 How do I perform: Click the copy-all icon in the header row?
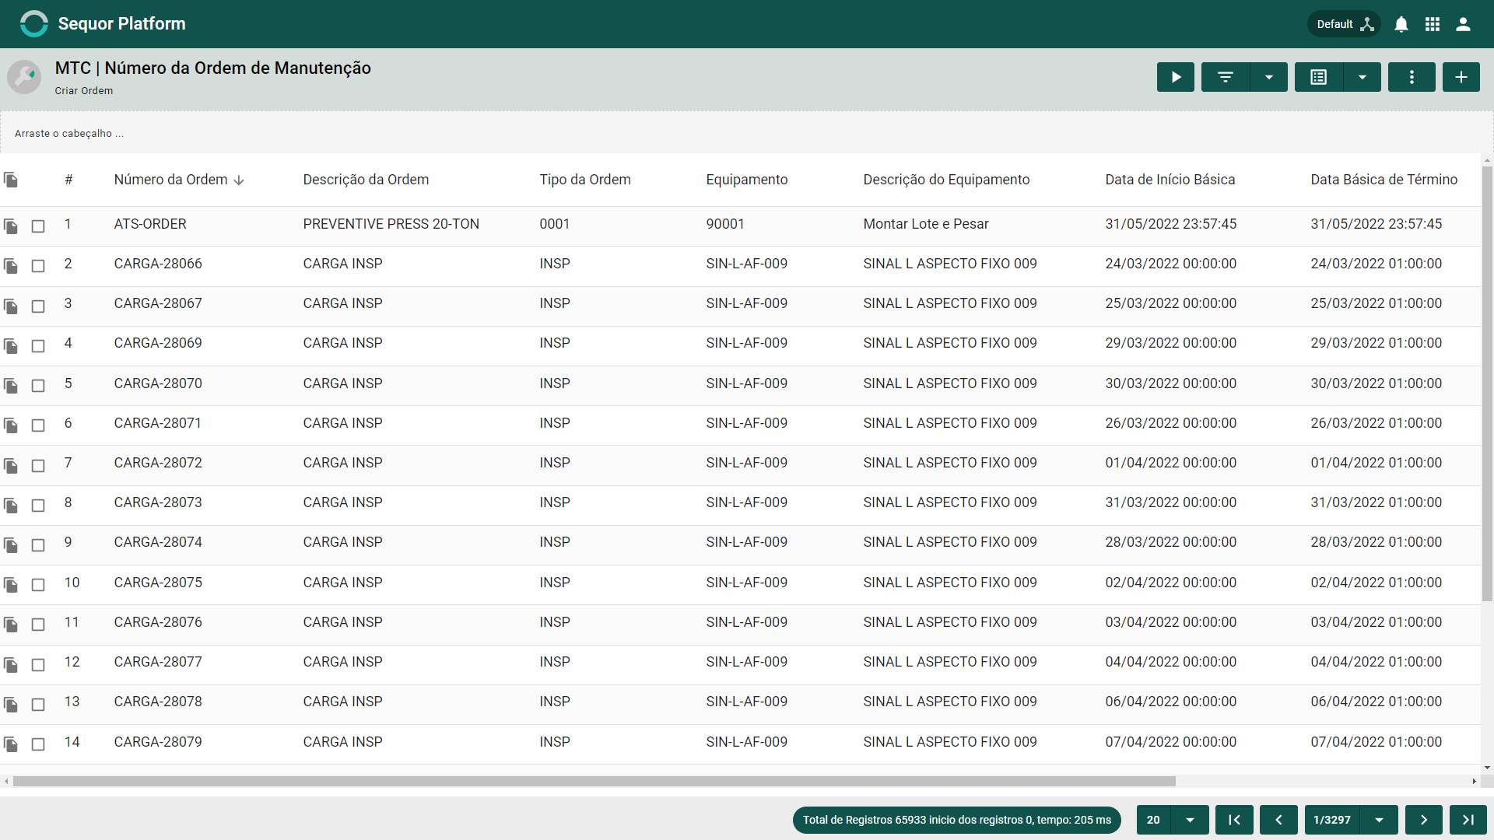tap(11, 180)
